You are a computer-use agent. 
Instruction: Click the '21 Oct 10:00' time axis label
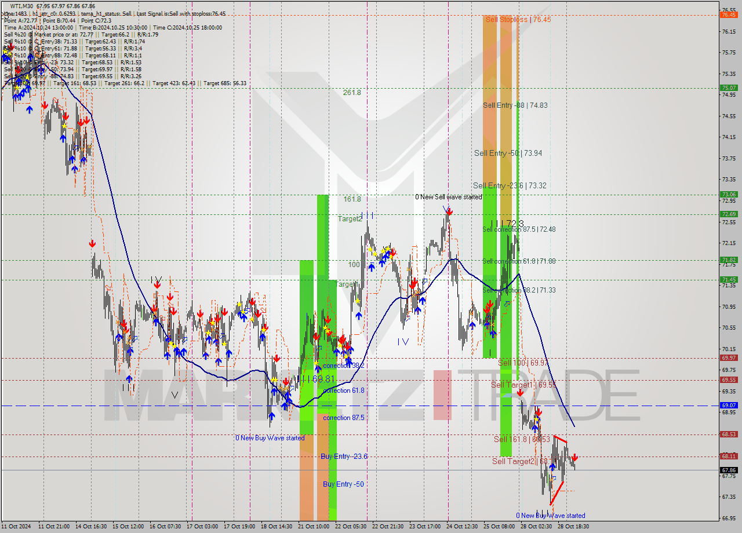click(314, 527)
